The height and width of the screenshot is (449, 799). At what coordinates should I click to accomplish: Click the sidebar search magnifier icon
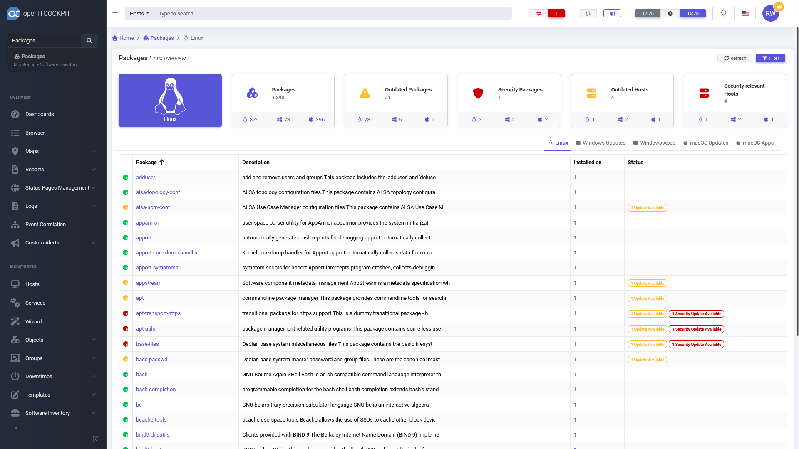[x=89, y=40]
